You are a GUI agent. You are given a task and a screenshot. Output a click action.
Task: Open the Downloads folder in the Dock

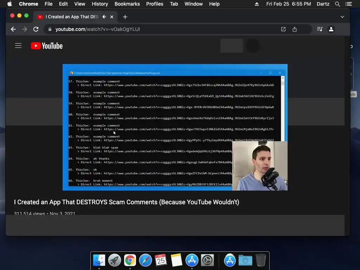point(245,260)
